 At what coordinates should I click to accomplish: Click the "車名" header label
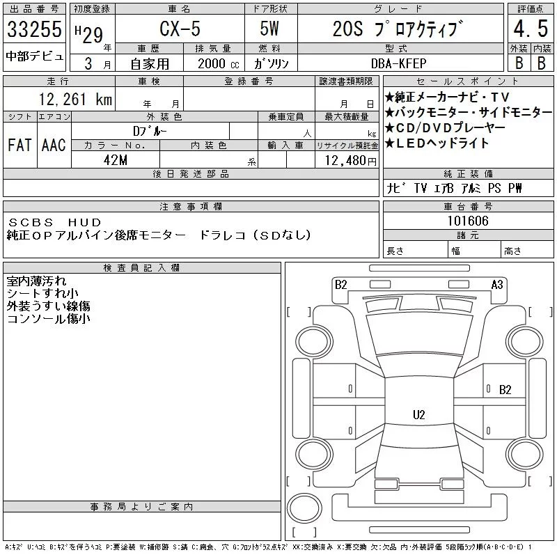[x=180, y=9]
